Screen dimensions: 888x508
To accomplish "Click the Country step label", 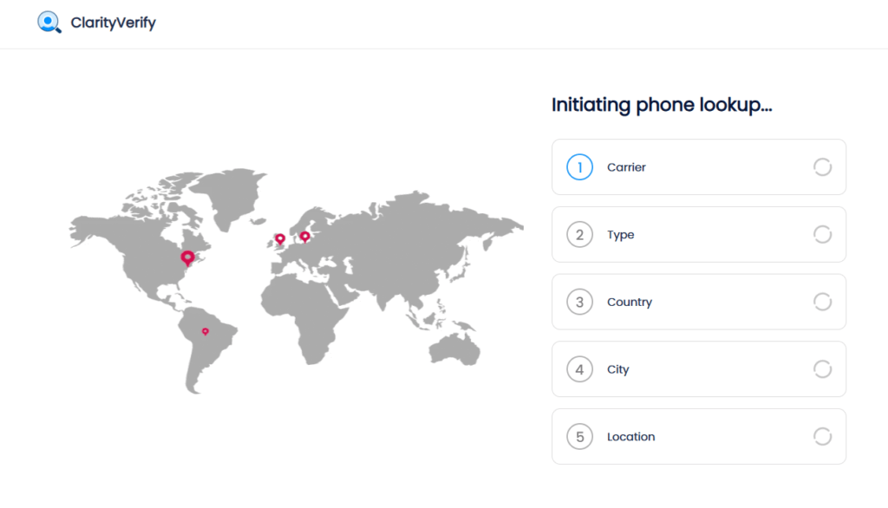I will pyautogui.click(x=630, y=302).
